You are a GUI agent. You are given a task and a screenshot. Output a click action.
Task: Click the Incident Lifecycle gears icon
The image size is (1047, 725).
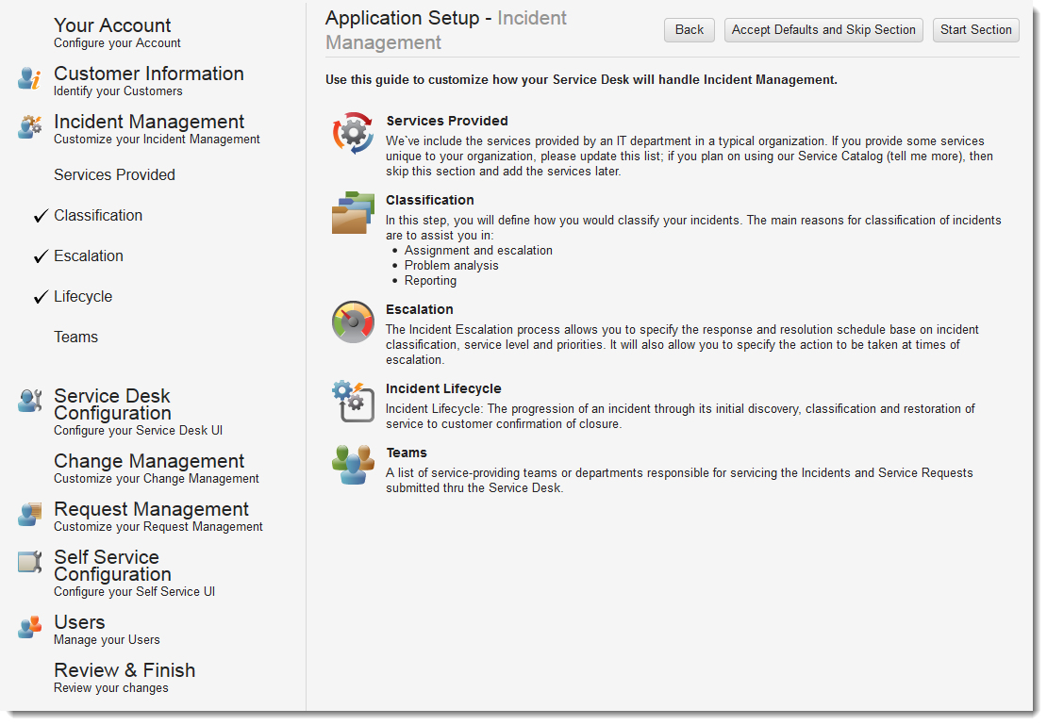(354, 401)
